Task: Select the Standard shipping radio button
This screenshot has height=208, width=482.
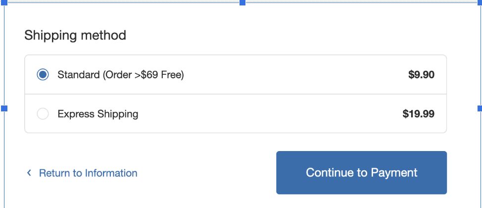Action: [x=43, y=75]
